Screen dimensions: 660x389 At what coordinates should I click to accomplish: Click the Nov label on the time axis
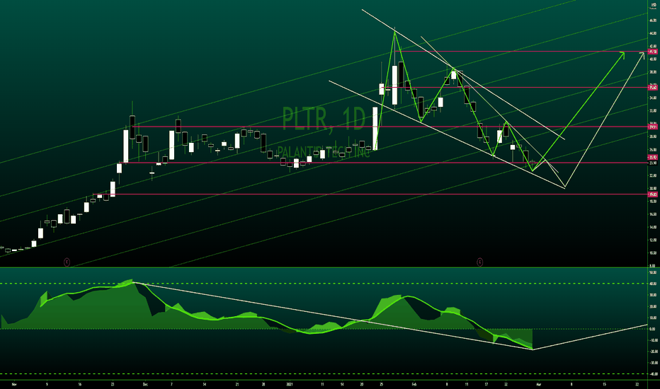(x=14, y=384)
